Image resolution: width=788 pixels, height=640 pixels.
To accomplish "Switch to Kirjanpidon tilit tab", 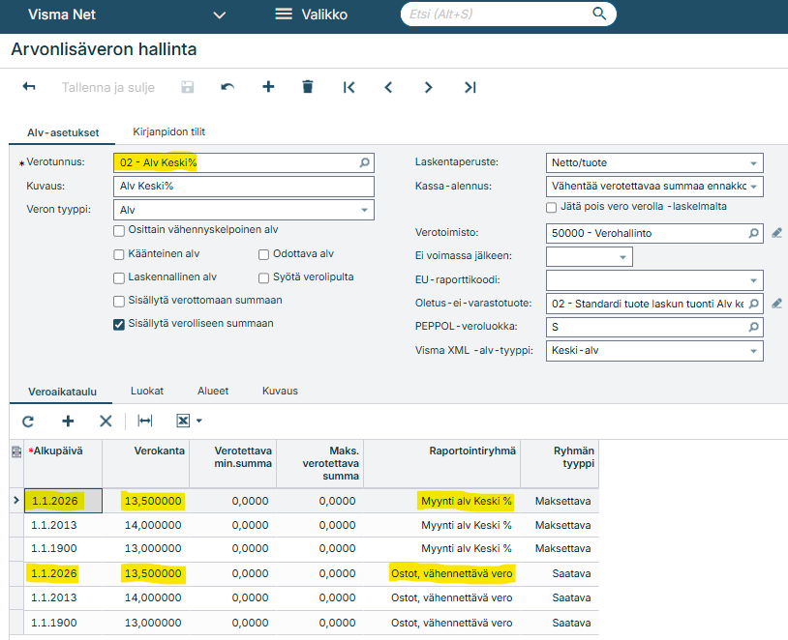I will click(x=168, y=131).
